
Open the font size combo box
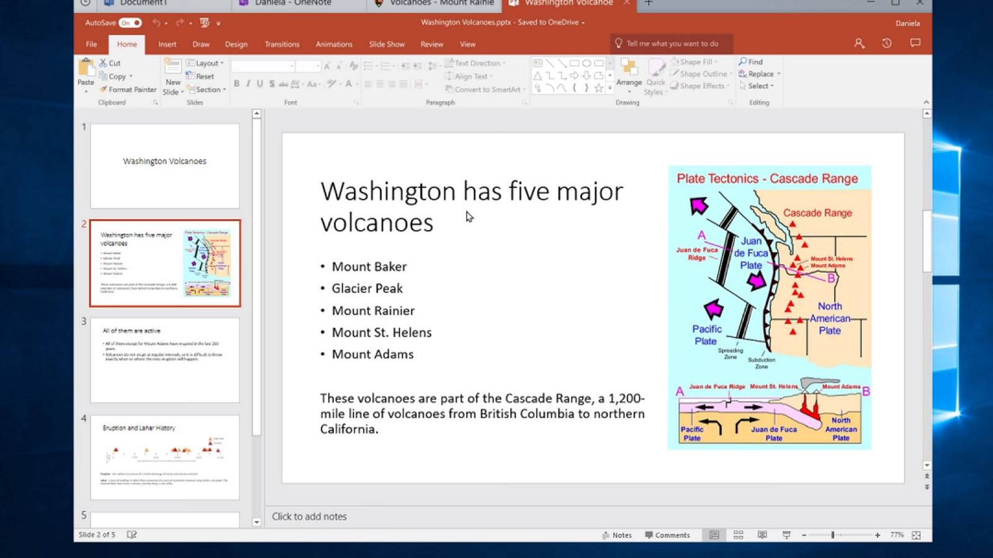(x=308, y=66)
